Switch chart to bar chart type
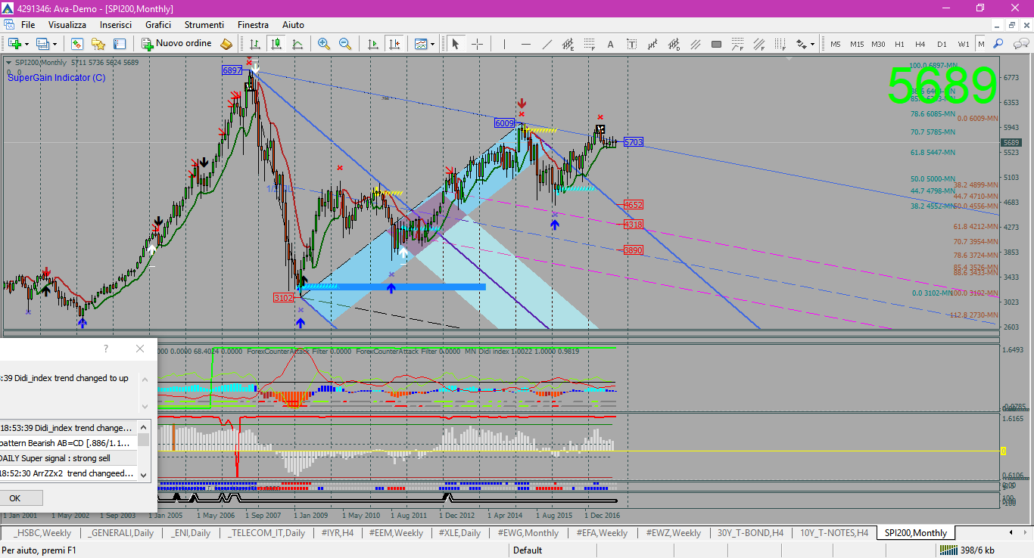This screenshot has height=558, width=1034. click(255, 44)
